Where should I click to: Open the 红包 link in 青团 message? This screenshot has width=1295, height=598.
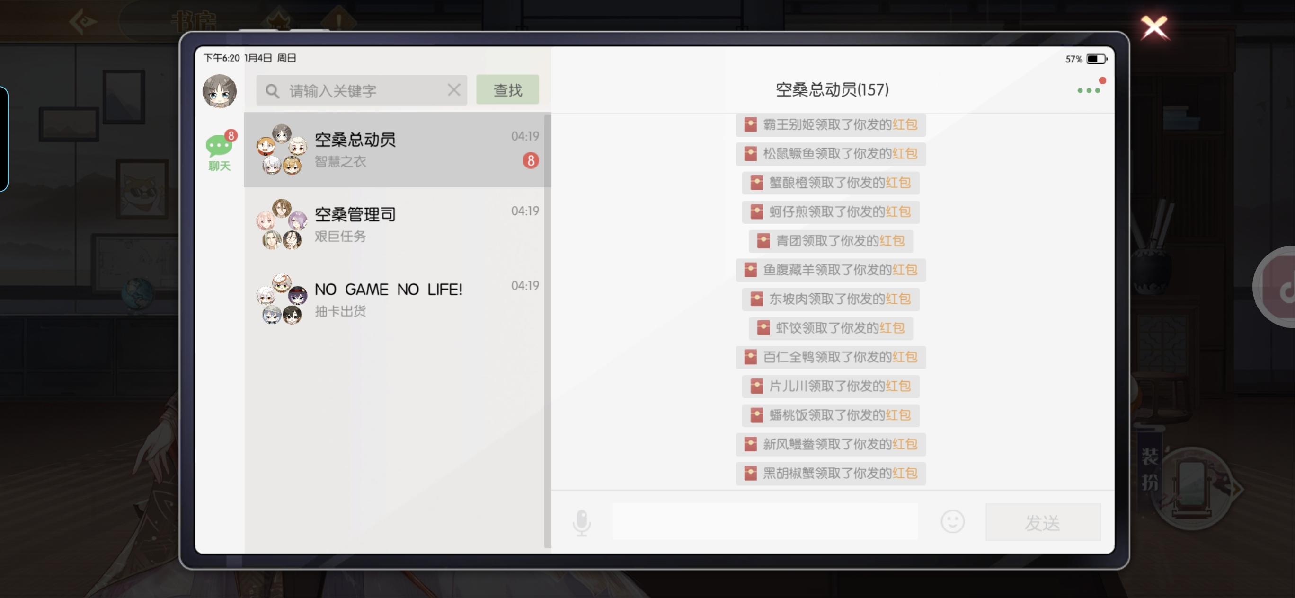click(891, 241)
